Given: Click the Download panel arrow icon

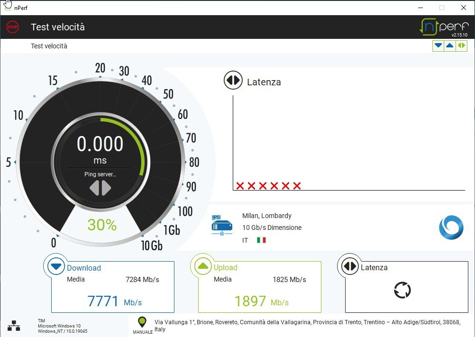Looking at the screenshot, I should (56, 267).
